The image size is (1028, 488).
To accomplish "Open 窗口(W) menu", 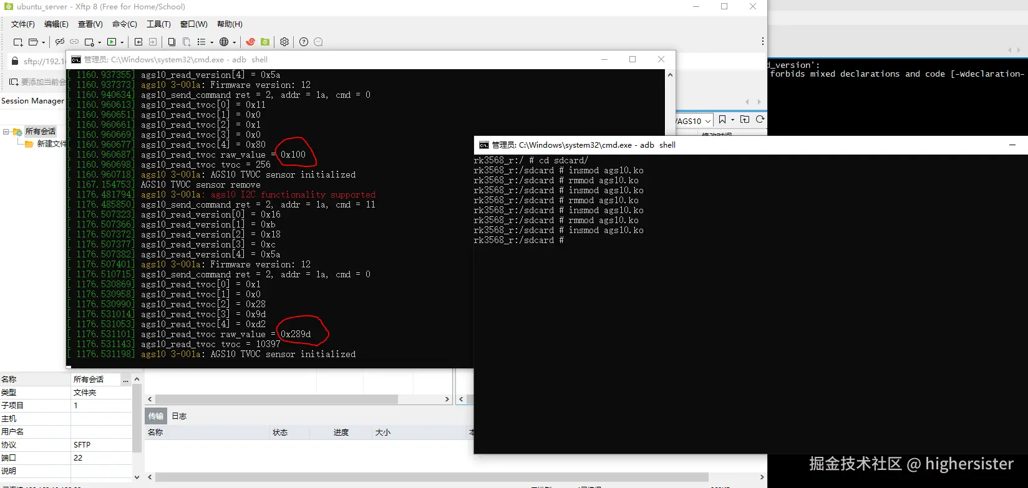I will point(193,24).
